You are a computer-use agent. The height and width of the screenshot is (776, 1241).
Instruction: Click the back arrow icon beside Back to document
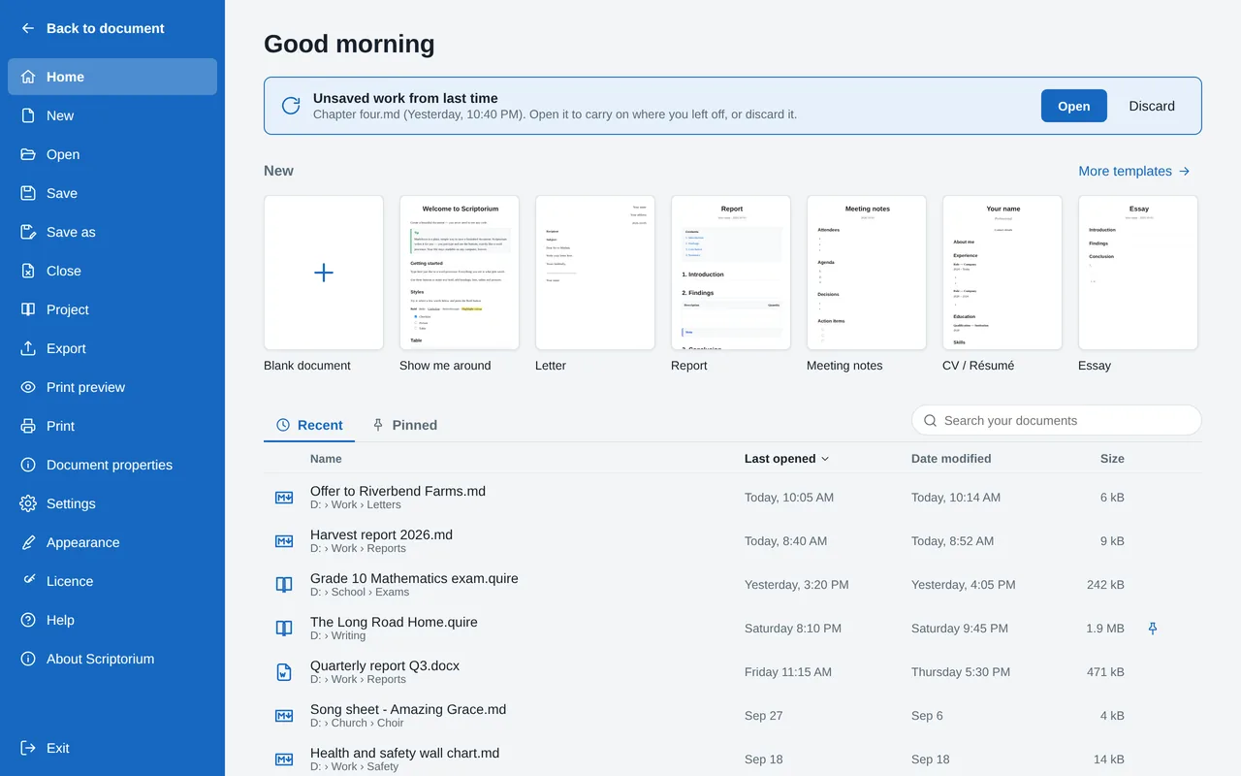tap(28, 28)
